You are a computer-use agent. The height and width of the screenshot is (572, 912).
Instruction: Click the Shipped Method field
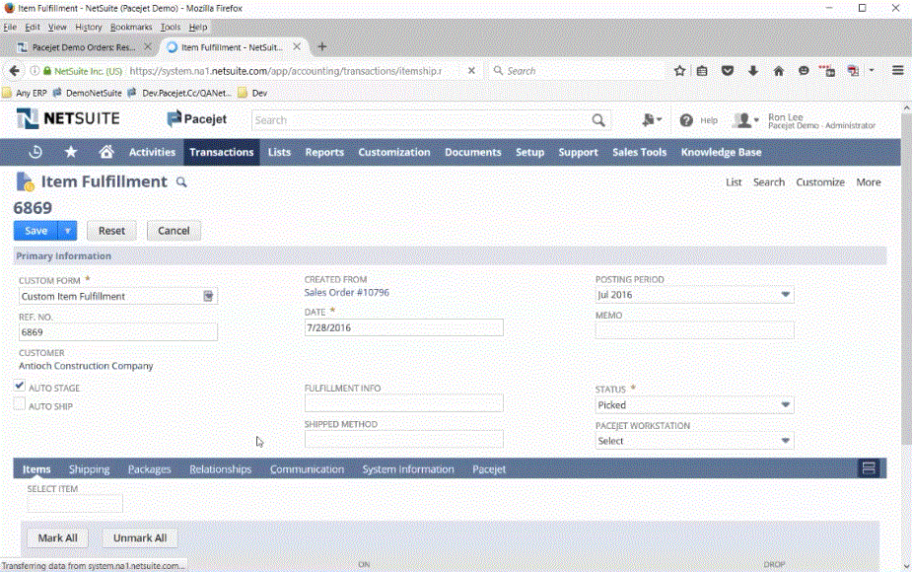(403, 439)
